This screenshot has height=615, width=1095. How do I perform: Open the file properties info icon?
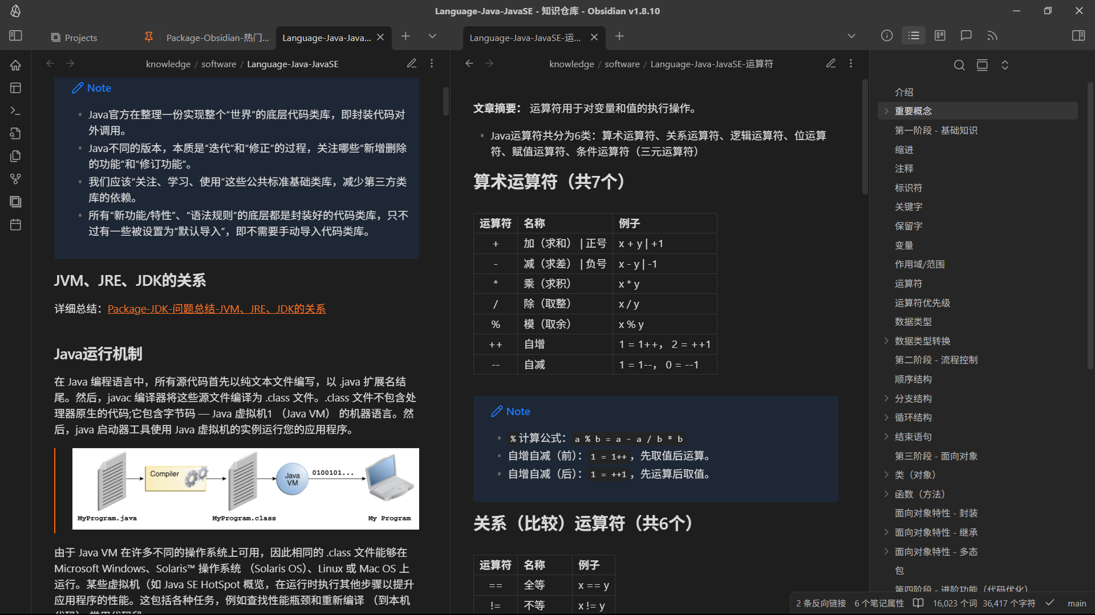pyautogui.click(x=887, y=36)
